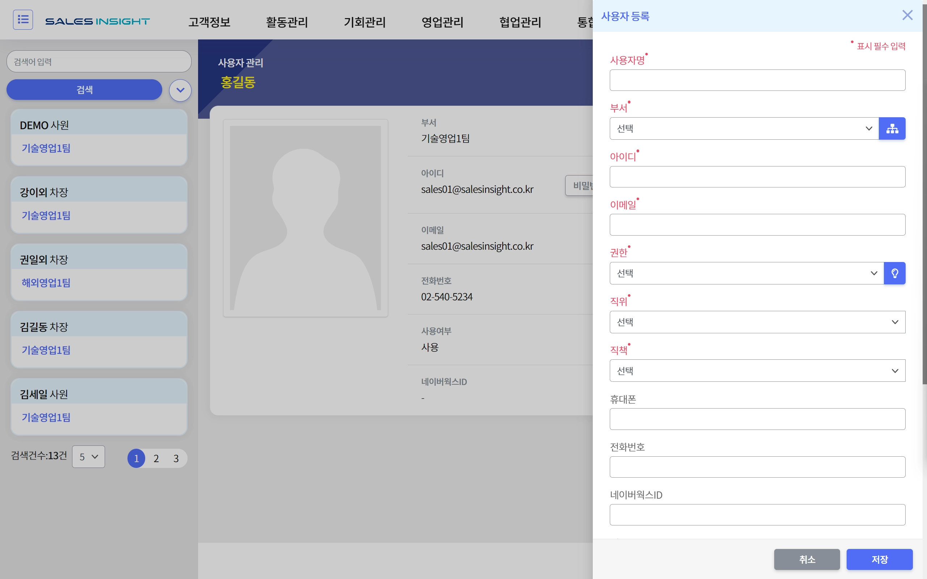
Task: Click the 아이디 input field in the form
Action: click(757, 177)
